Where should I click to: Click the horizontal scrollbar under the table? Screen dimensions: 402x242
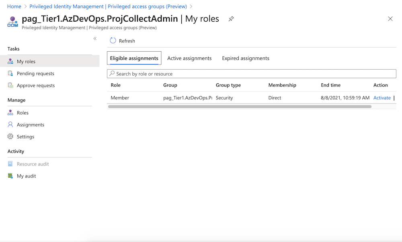(x=240, y=107)
